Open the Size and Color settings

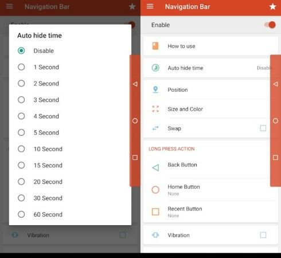click(206, 109)
